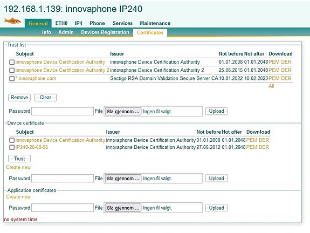Open the IP4 tab

pos(79,23)
